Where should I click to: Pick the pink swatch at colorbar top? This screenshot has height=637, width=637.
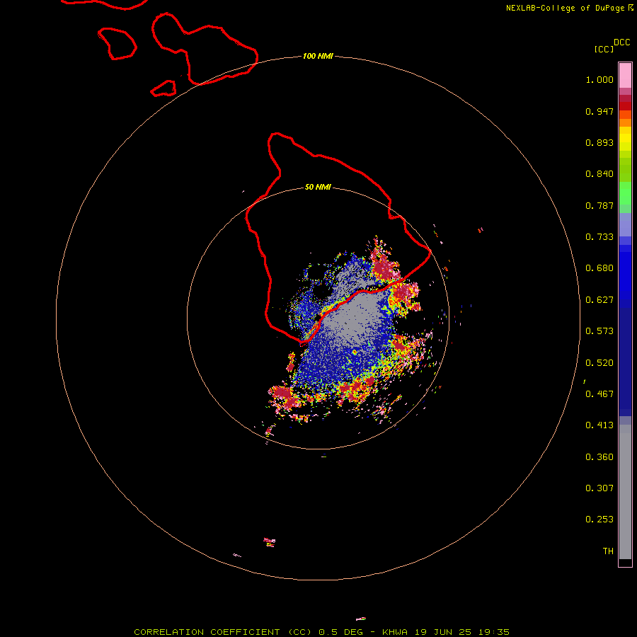625,75
